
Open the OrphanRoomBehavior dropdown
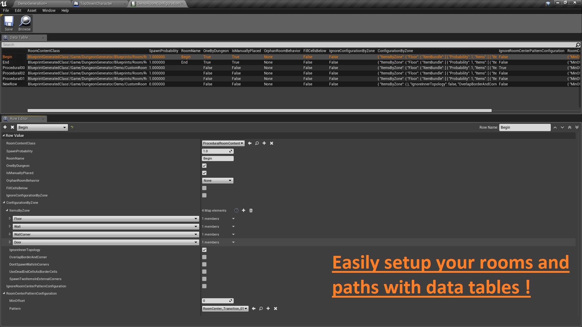point(217,180)
